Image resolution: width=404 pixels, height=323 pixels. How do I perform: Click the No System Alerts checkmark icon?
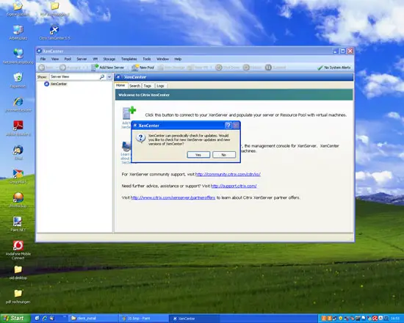(320, 68)
